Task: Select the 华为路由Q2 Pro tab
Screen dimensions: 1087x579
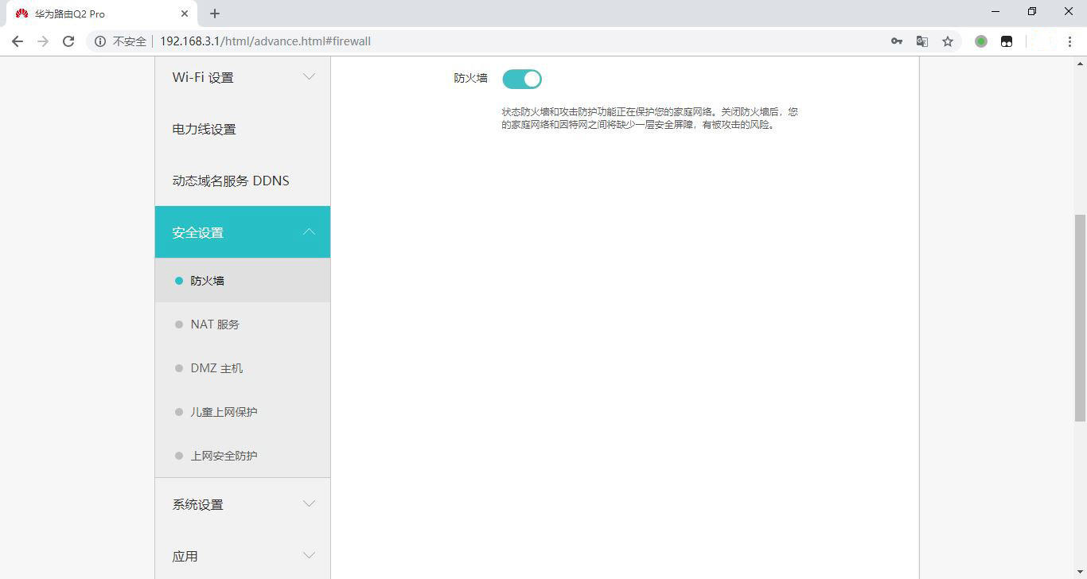Action: tap(101, 14)
